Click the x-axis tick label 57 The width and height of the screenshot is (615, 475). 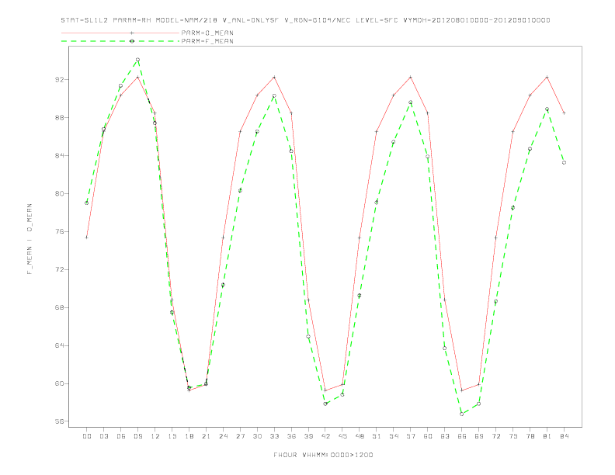(x=411, y=436)
